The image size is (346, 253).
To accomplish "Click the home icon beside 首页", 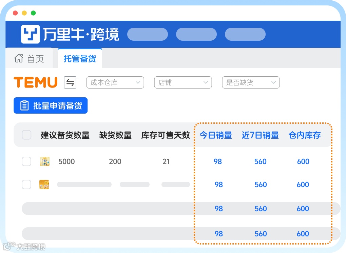I will click(19, 58).
